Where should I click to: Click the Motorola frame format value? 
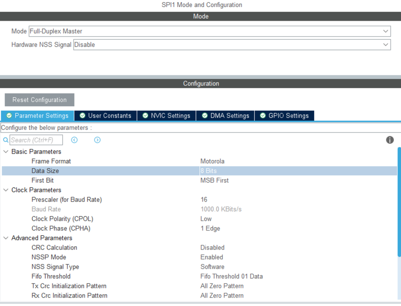pyautogui.click(x=212, y=161)
